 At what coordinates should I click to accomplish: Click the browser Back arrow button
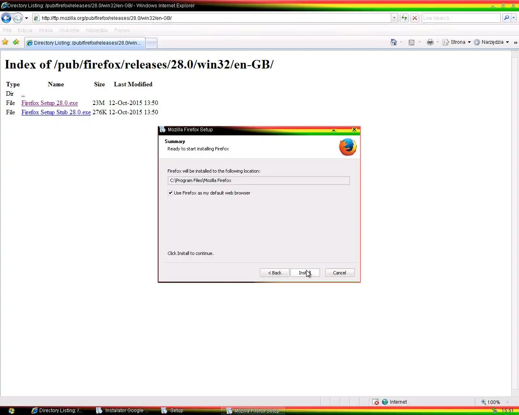6,18
